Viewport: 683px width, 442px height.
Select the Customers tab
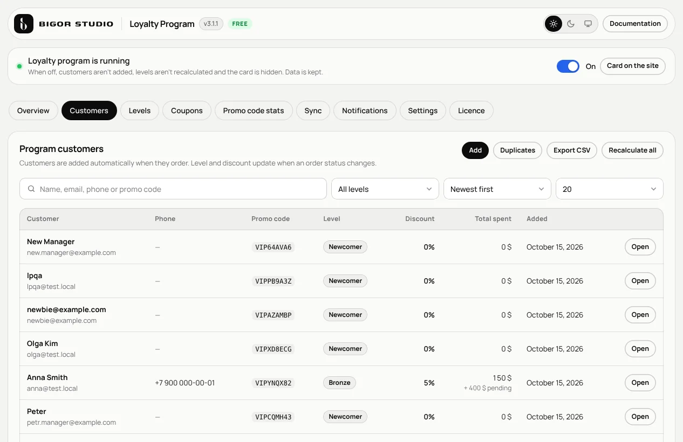(x=89, y=110)
